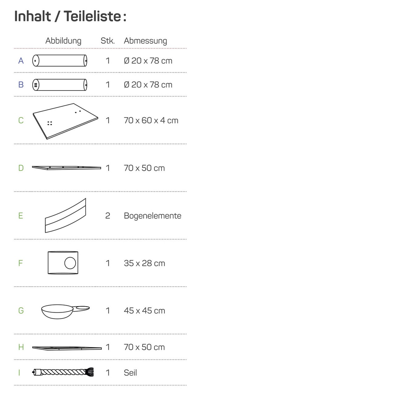Select the curved arch element illustration E
The height and width of the screenshot is (400, 400).
66,215
